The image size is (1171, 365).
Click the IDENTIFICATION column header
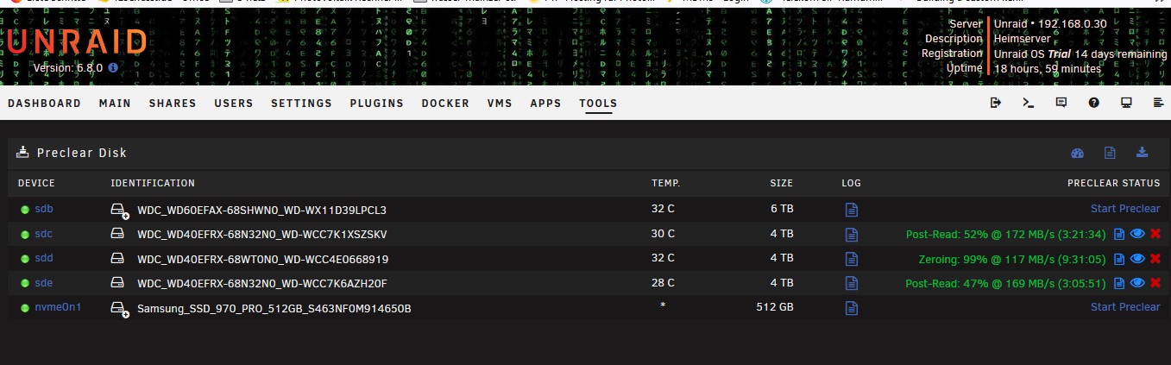(x=153, y=183)
